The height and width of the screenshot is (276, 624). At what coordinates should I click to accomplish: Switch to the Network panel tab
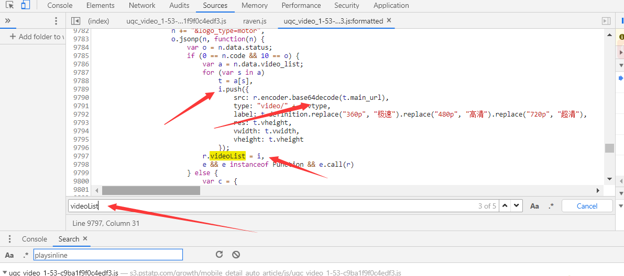pos(142,6)
